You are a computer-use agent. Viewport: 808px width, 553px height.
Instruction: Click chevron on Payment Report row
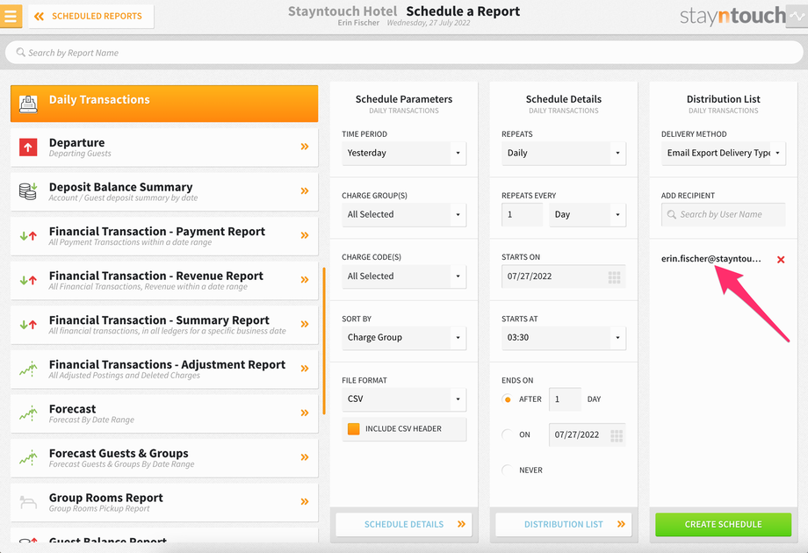[305, 235]
